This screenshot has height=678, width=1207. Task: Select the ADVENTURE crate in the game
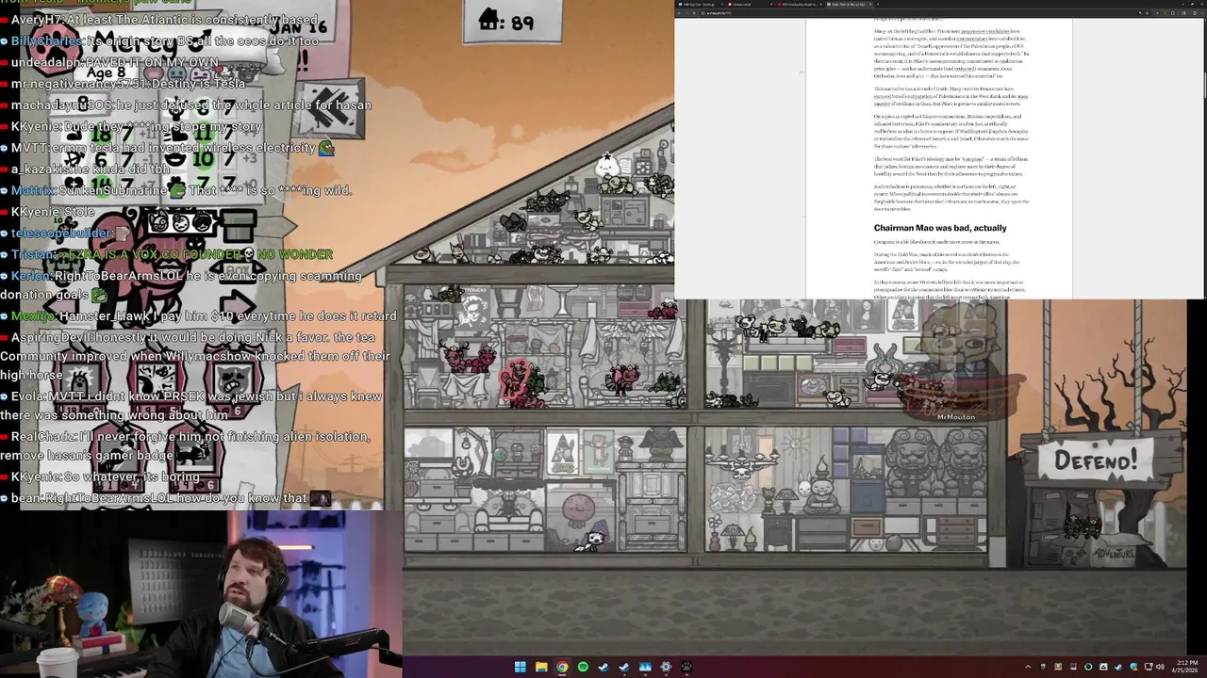point(1113,554)
